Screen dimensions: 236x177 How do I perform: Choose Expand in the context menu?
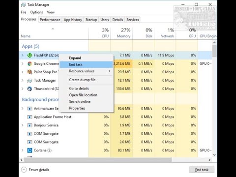coord(86,58)
